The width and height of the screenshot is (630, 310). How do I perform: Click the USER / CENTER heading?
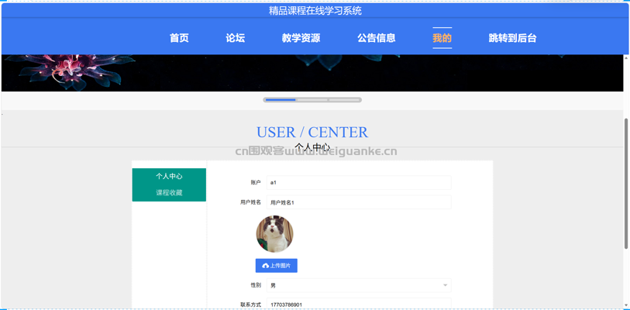point(312,132)
